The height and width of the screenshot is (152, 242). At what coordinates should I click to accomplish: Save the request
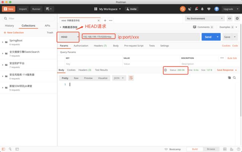tap(227, 37)
